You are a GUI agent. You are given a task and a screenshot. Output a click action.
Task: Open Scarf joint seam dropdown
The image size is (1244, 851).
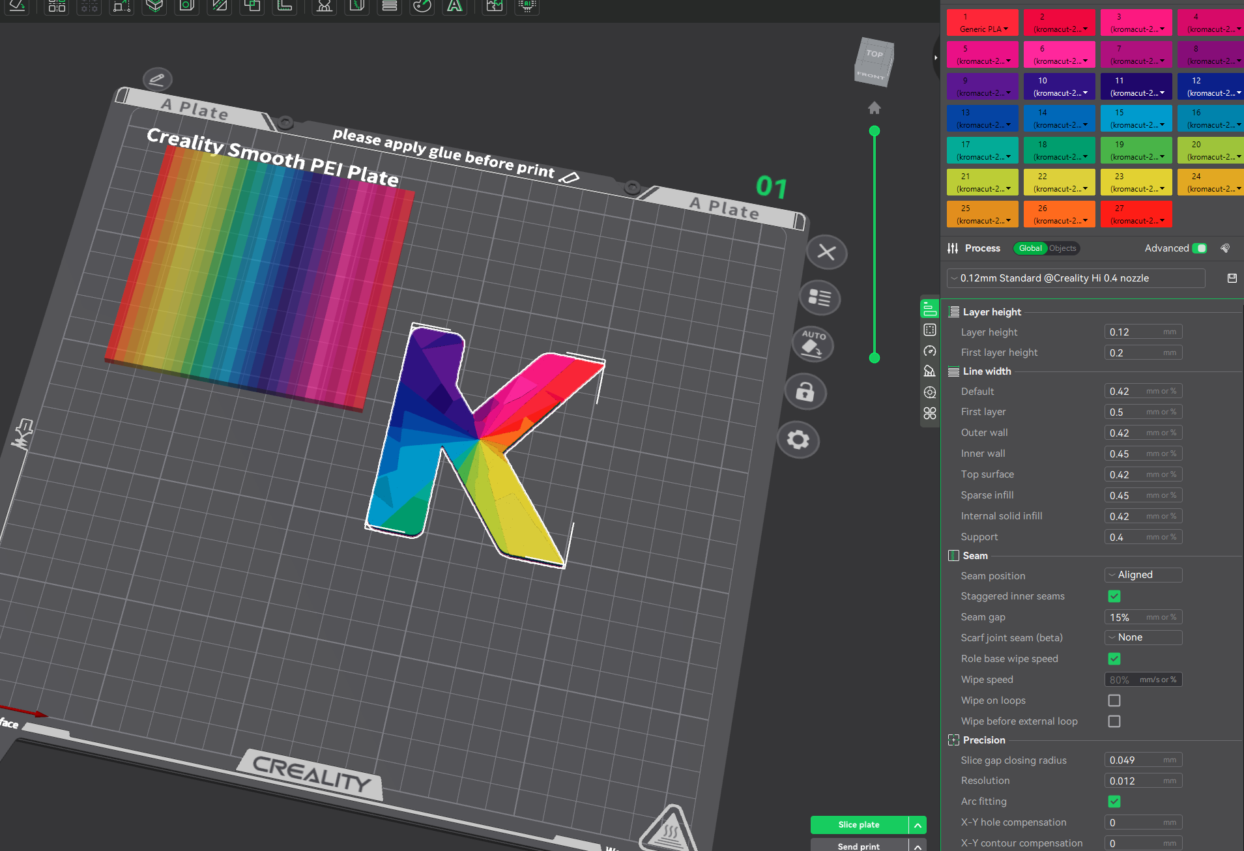click(1143, 637)
